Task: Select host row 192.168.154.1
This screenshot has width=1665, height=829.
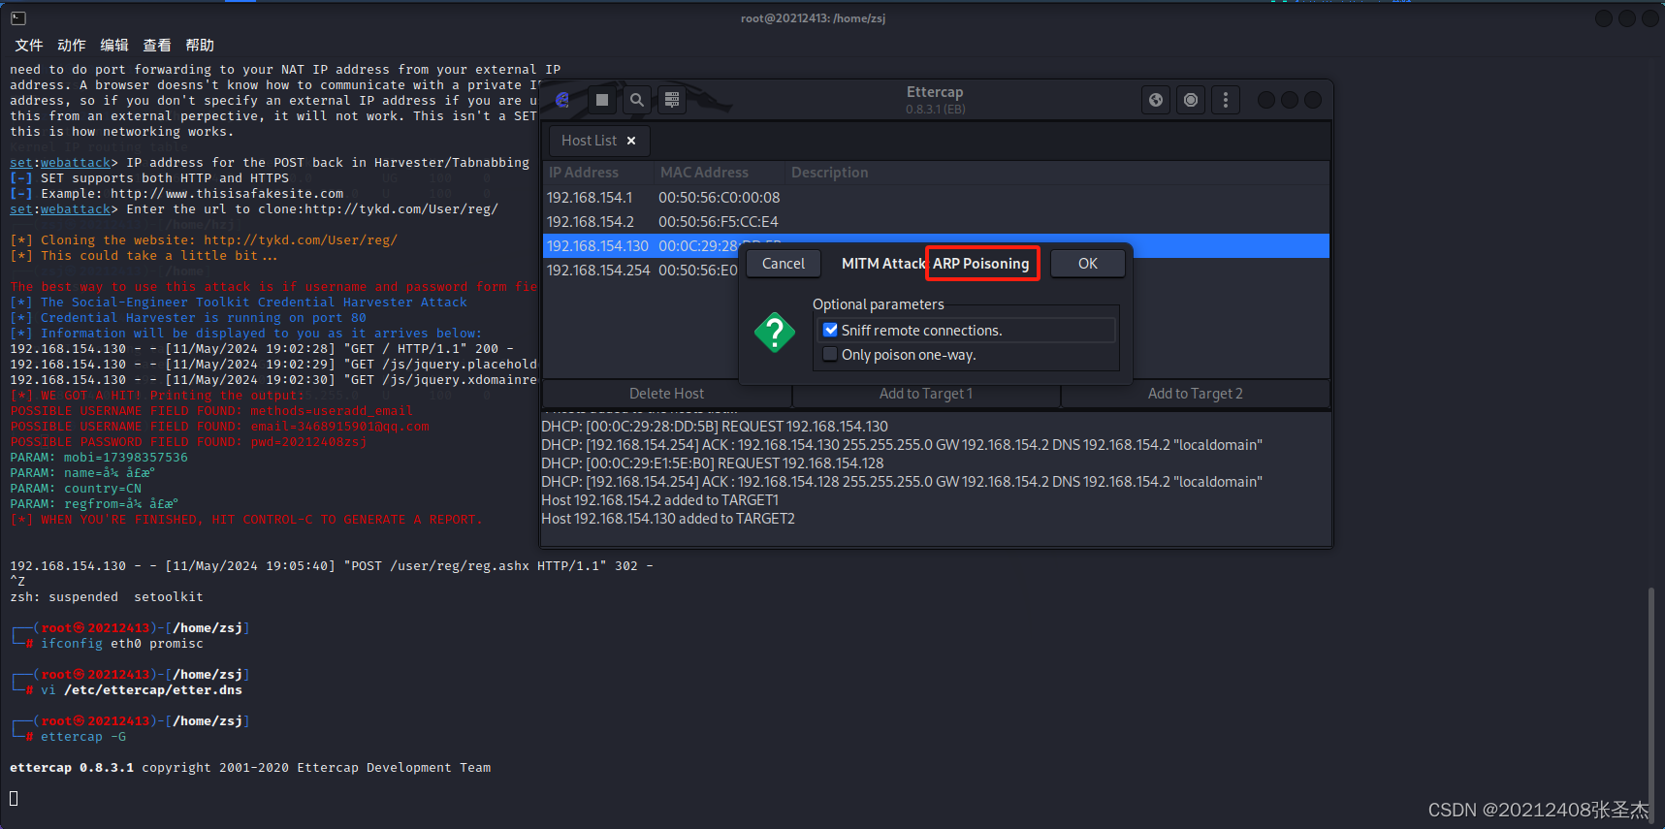Action: (936, 198)
